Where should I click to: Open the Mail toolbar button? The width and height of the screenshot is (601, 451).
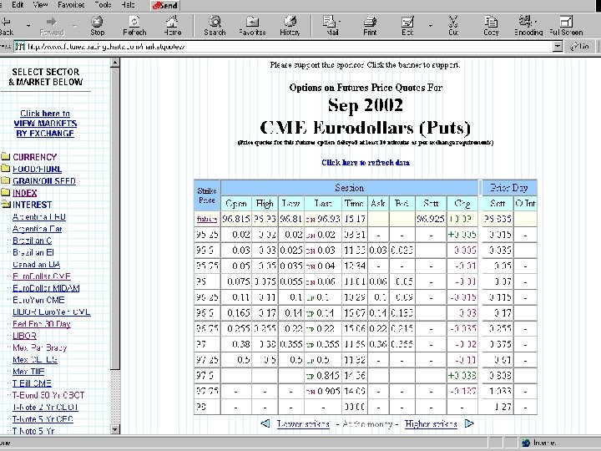pos(332,26)
